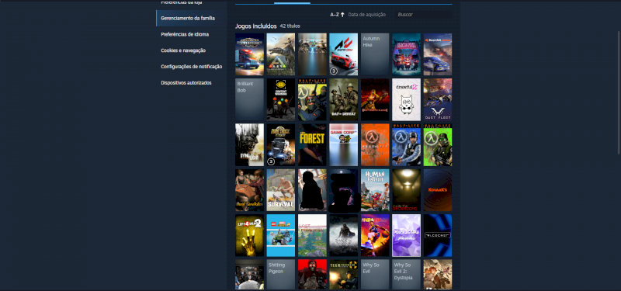Select the purple polygon puzzle cover

[x=406, y=236]
